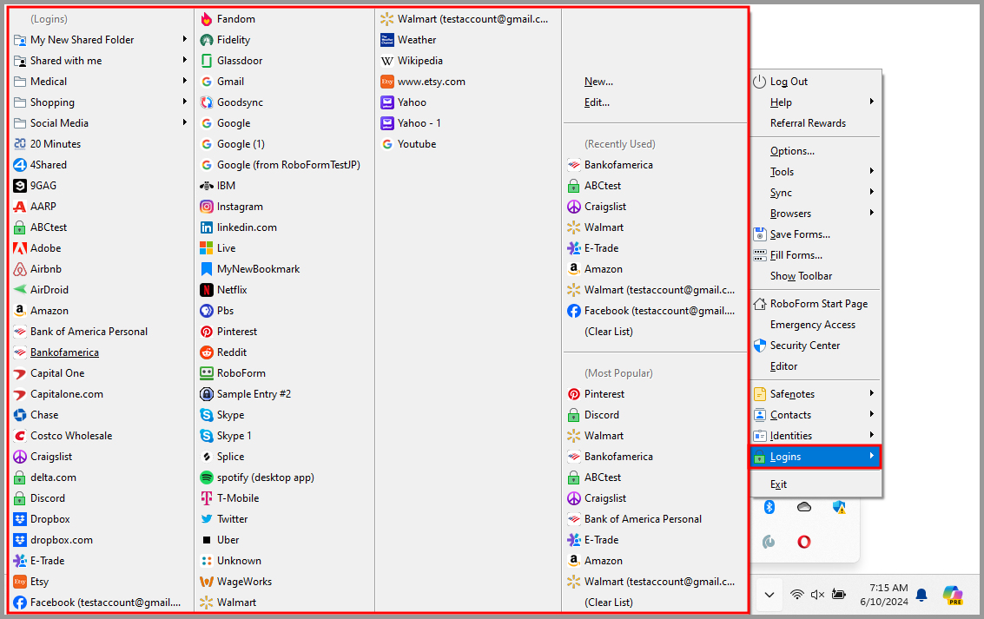Open the Browsers submenu
This screenshot has height=619, width=984.
[x=816, y=214]
